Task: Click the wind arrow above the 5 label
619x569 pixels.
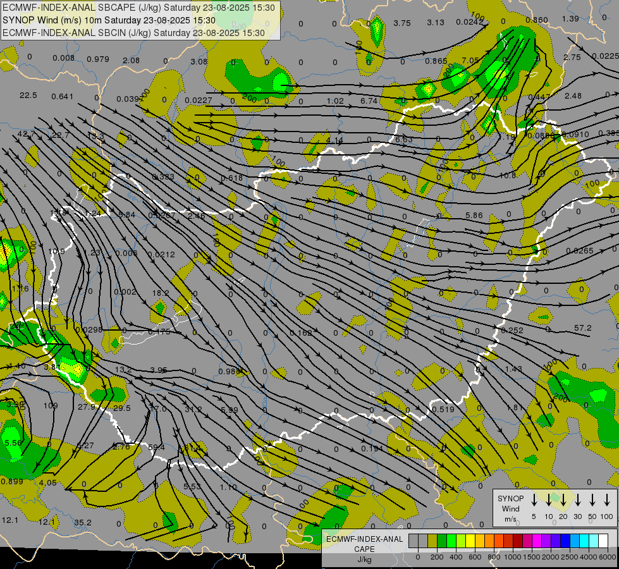Action: click(x=534, y=500)
